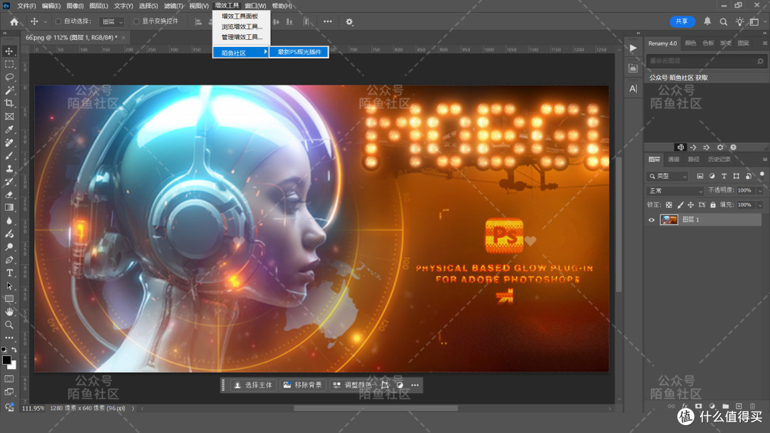Click the notification bell icon
Screen dimensions: 770x433
[x=707, y=21]
